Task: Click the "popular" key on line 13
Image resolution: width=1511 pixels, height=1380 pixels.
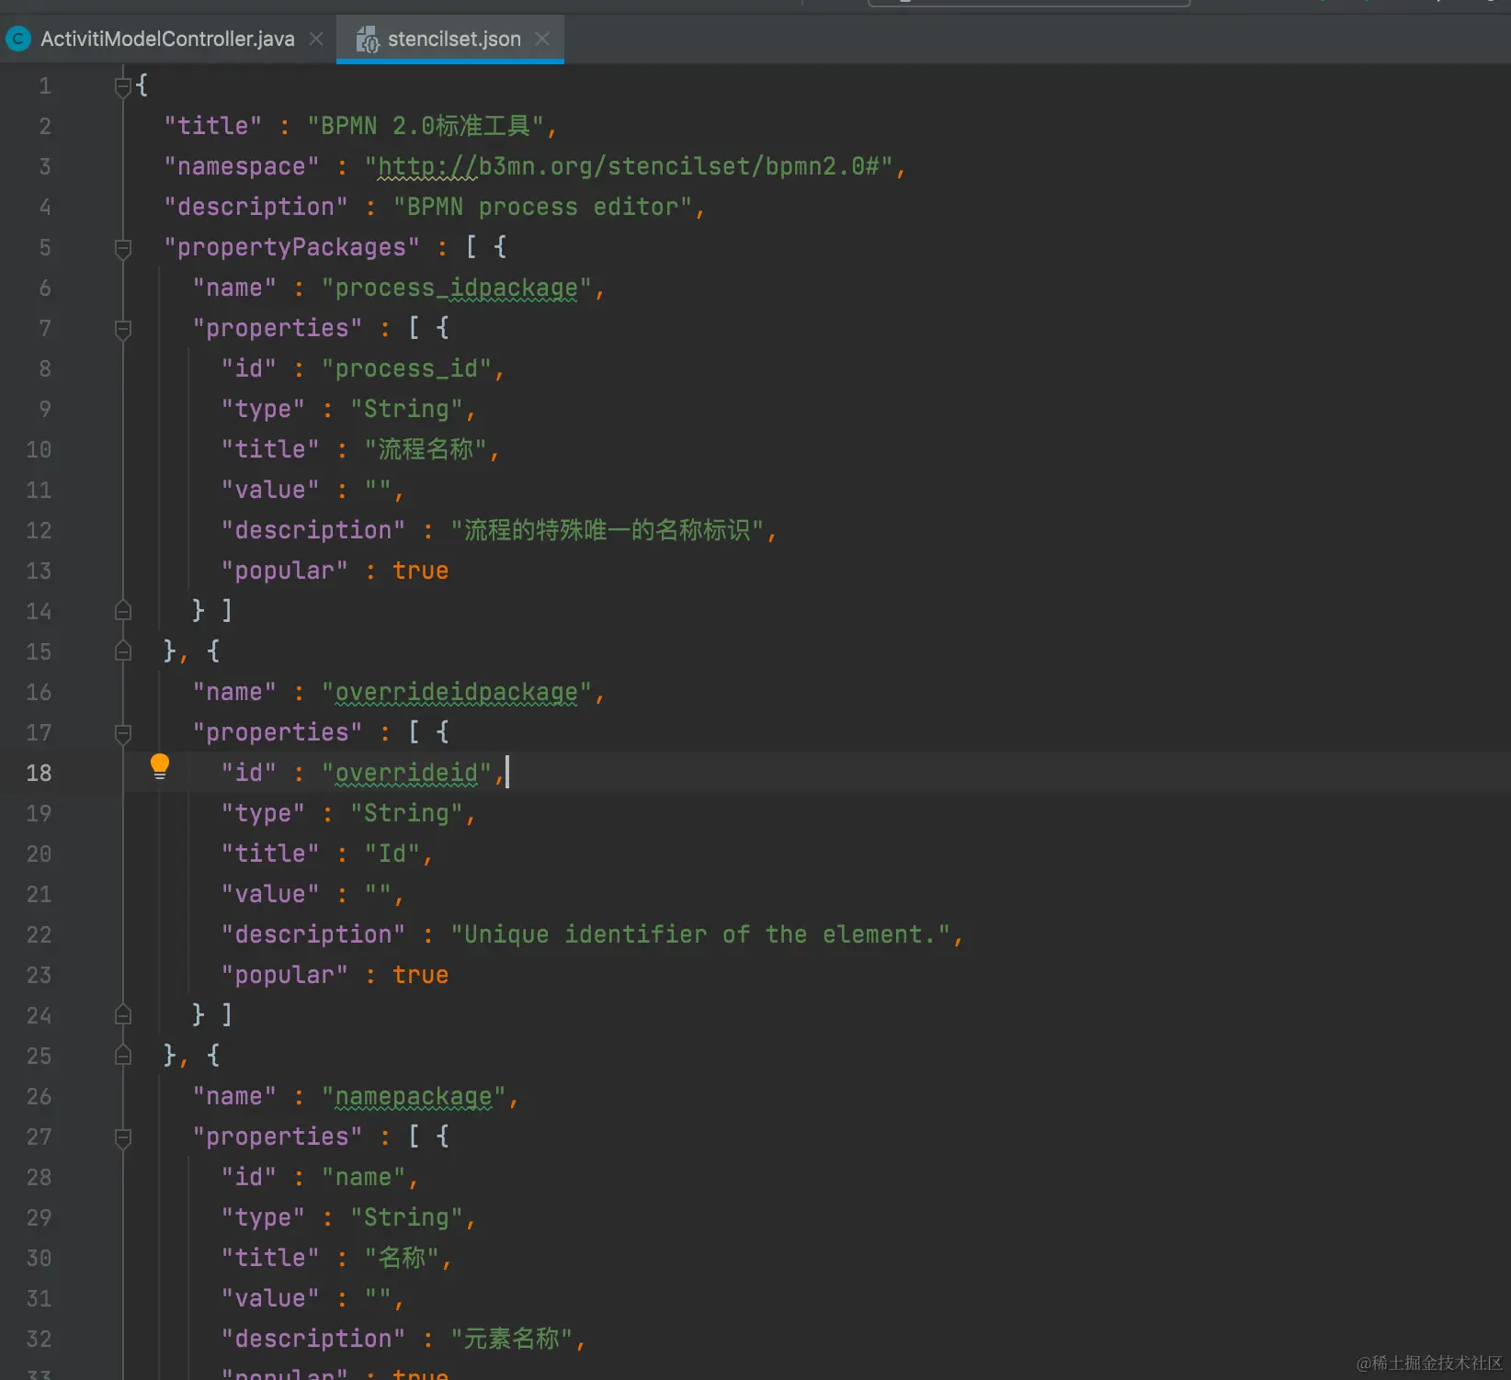Action: click(x=285, y=571)
